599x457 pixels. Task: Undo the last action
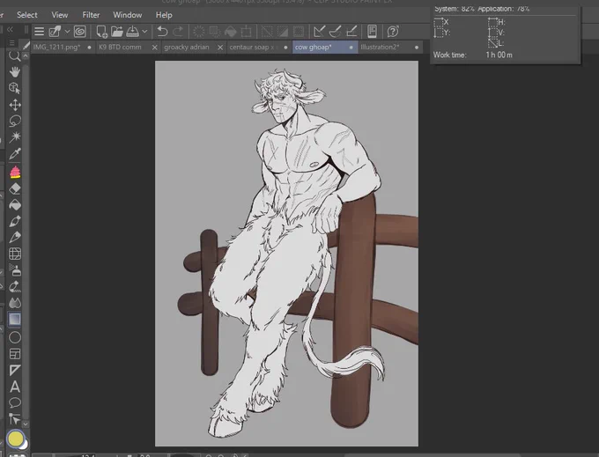coord(162,32)
